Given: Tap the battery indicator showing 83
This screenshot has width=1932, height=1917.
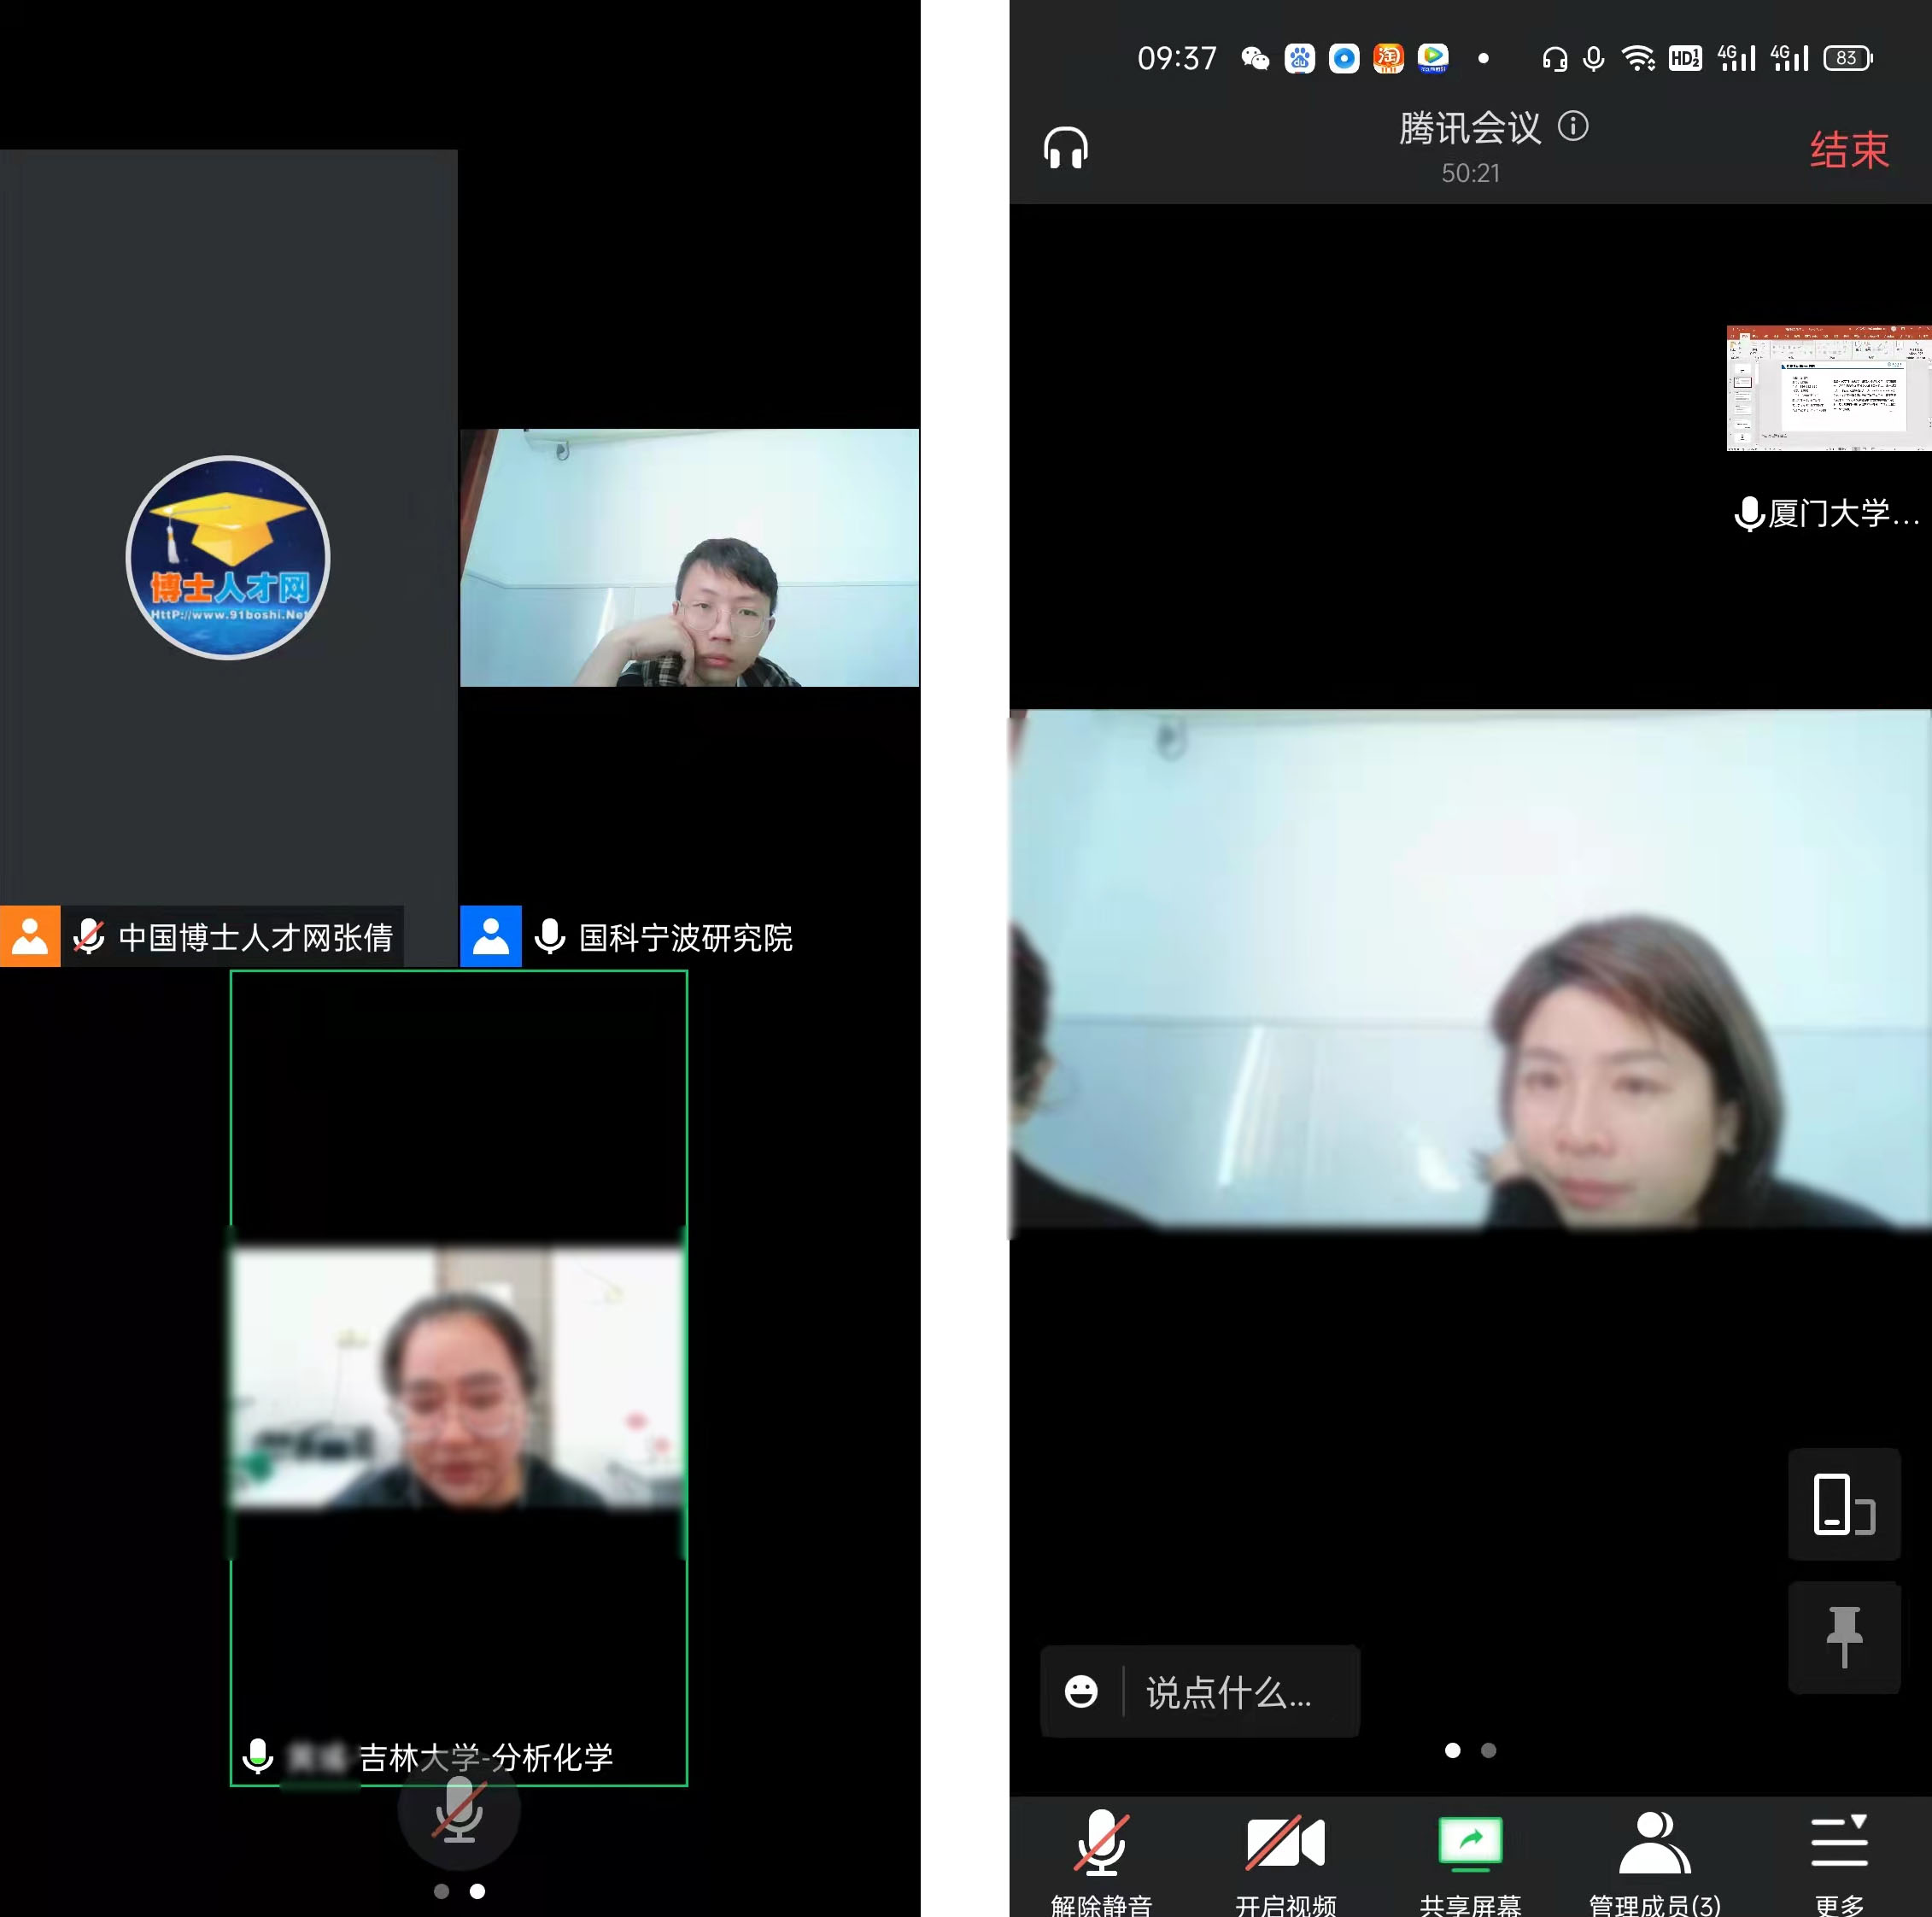Looking at the screenshot, I should 1848,58.
